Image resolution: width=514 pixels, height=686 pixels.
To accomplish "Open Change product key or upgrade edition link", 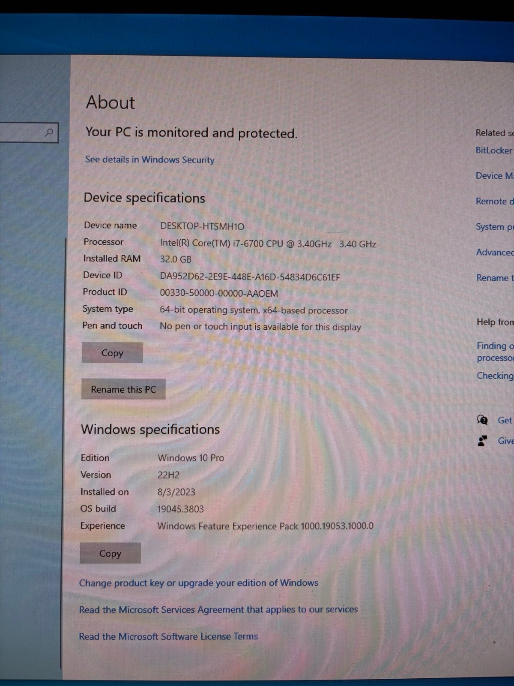I will pyautogui.click(x=199, y=583).
